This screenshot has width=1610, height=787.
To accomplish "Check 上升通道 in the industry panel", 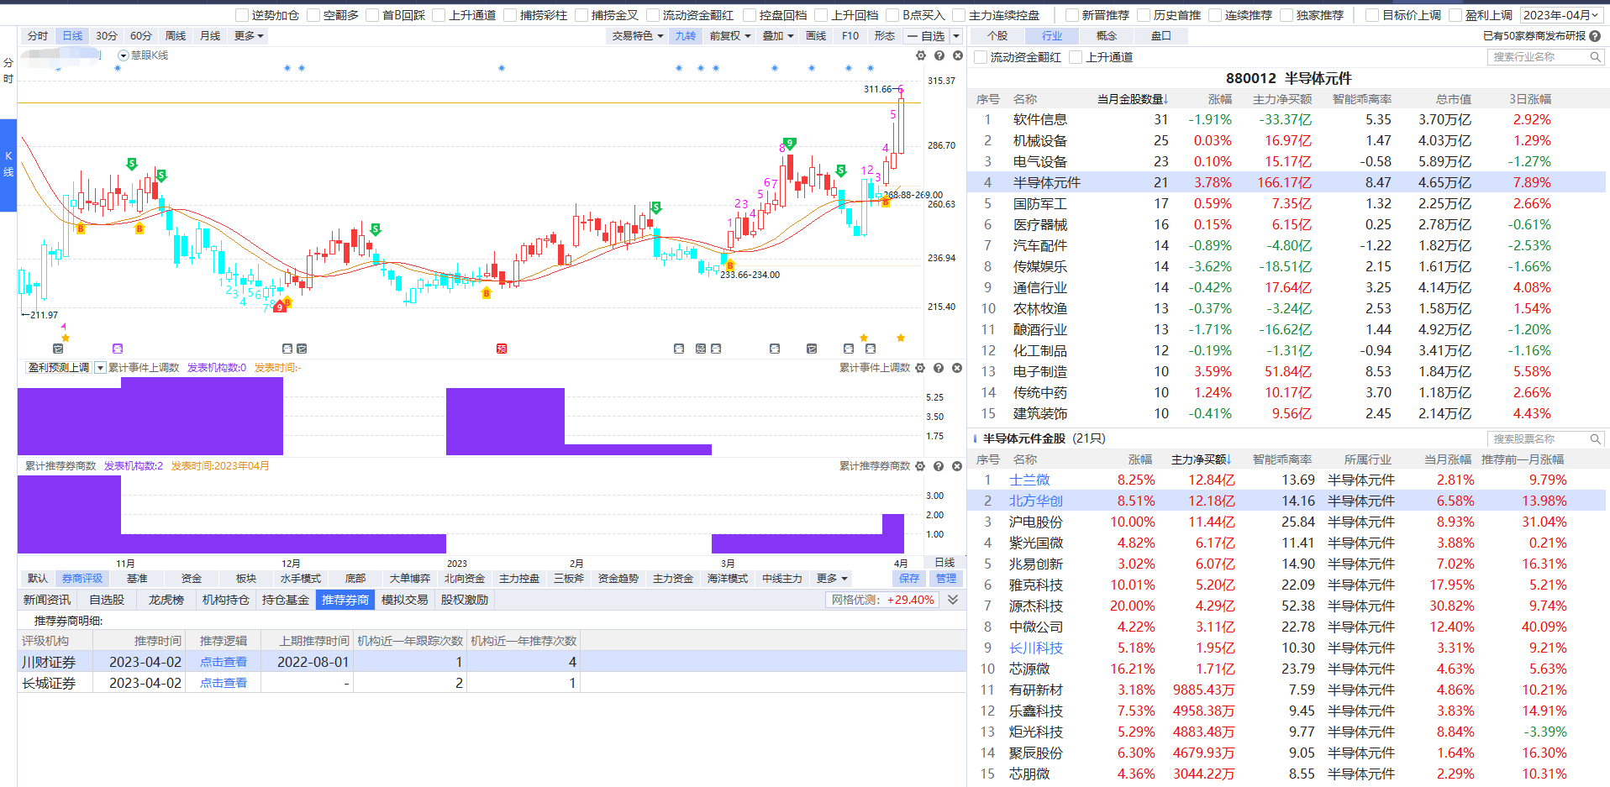I will [1076, 57].
